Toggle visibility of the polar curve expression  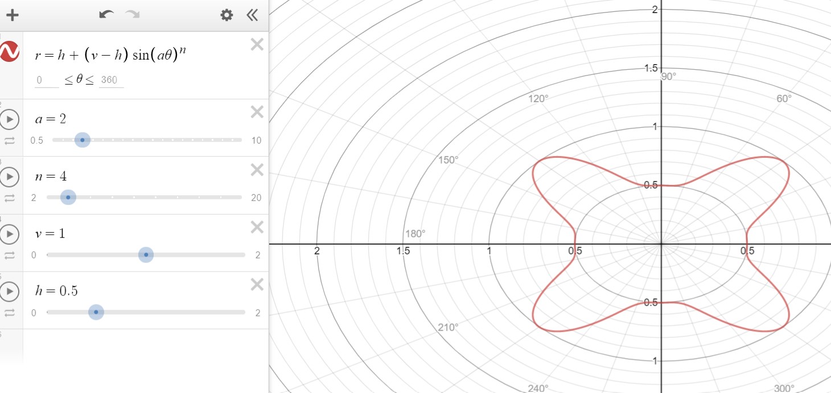coord(9,52)
